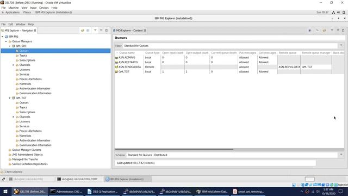Sort by Remote queue manager column

[316, 53]
